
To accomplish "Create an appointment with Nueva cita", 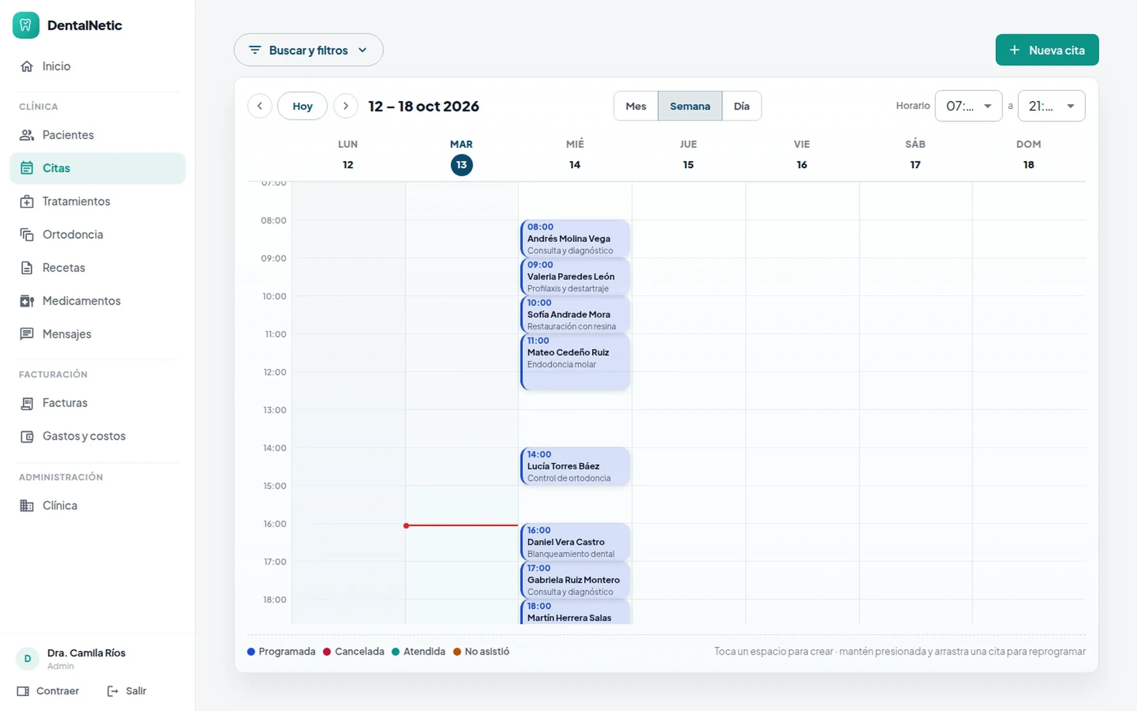I will (1047, 50).
